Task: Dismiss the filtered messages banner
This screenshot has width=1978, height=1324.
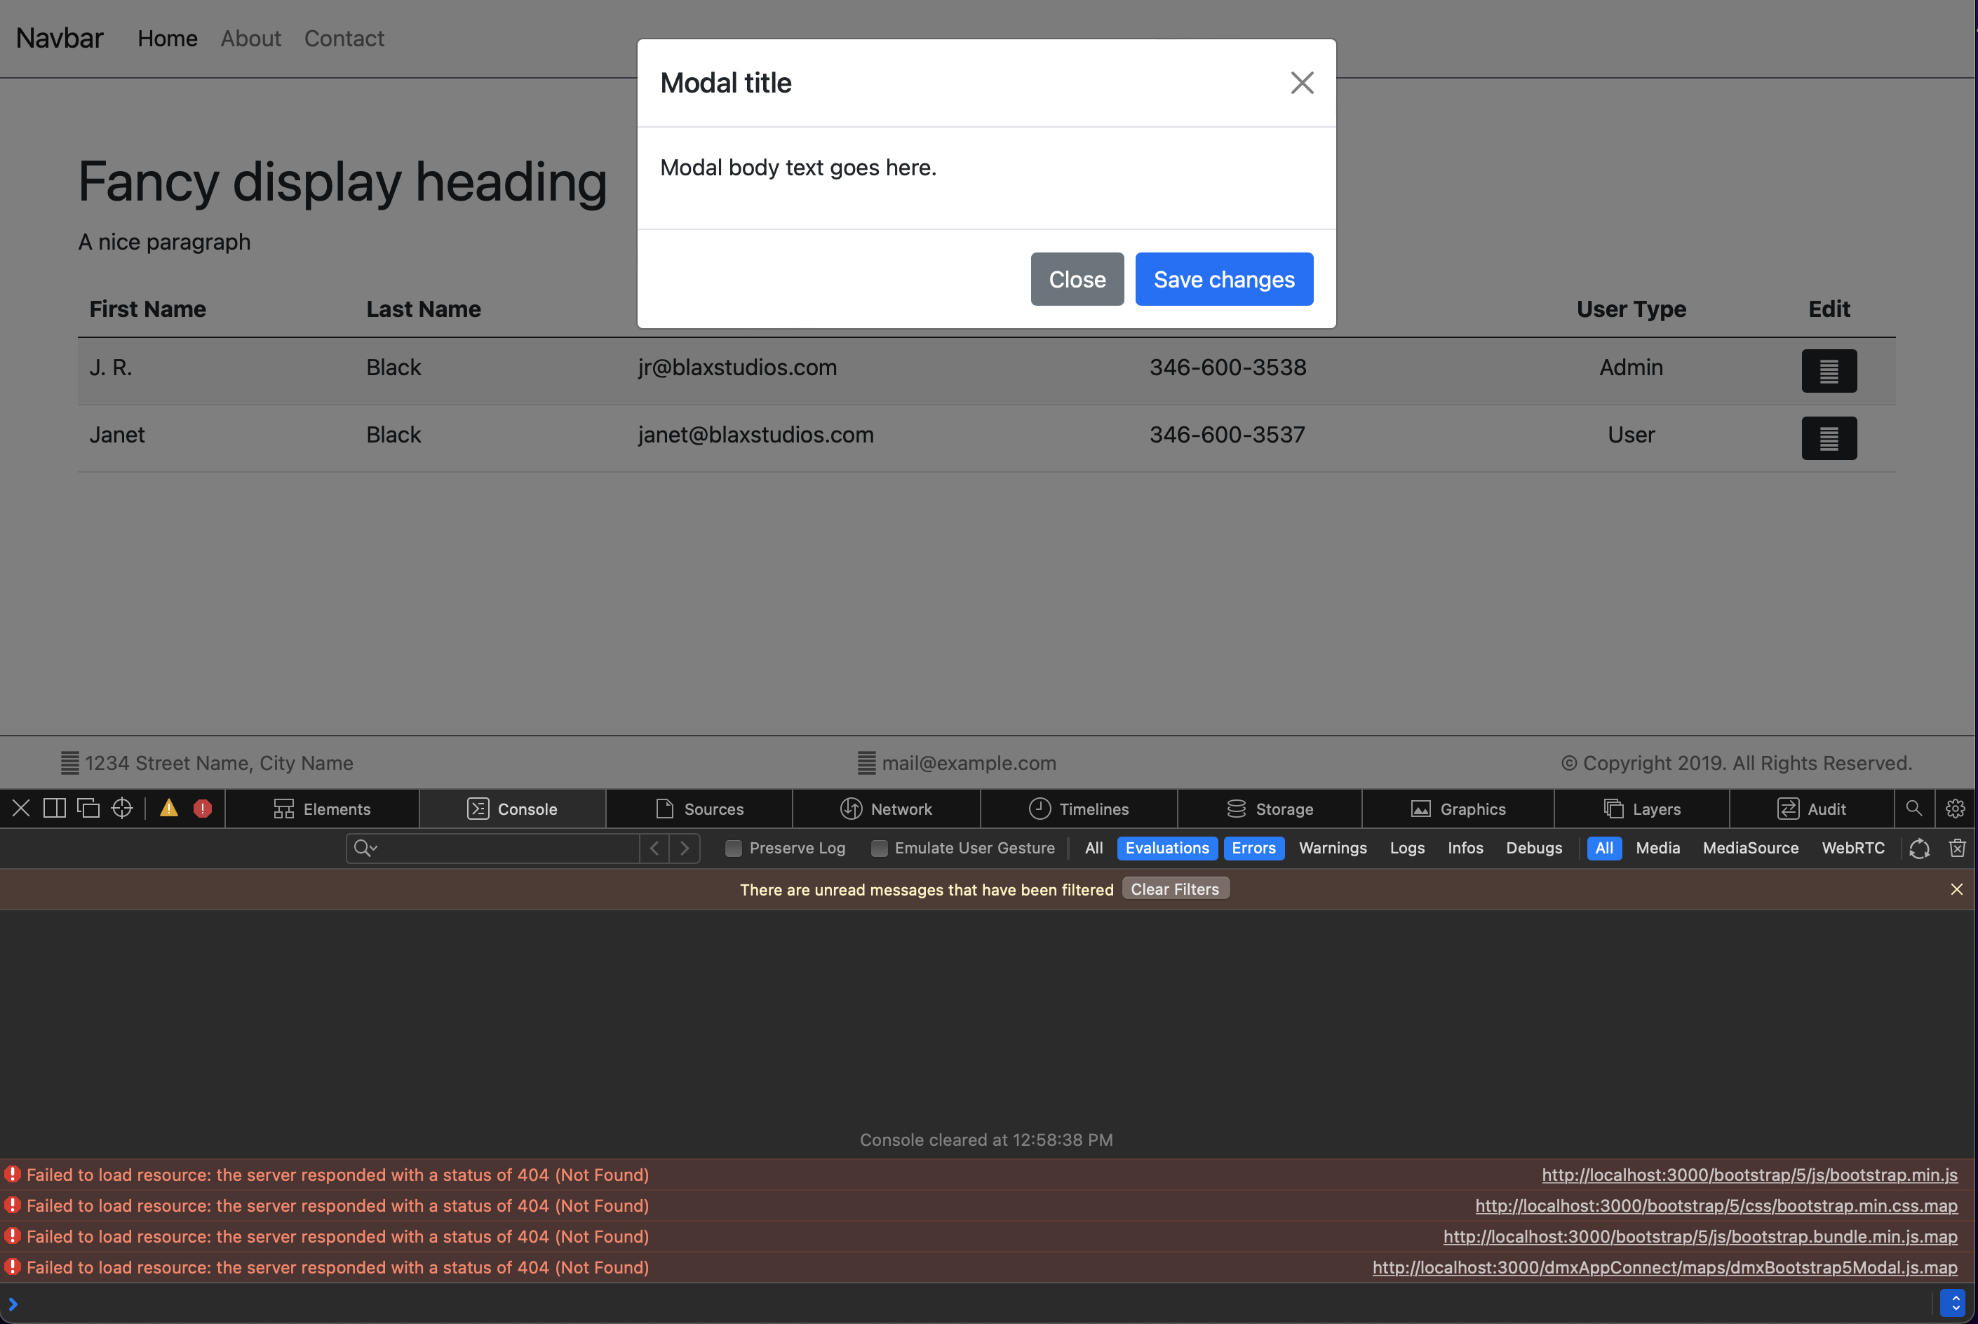Action: tap(1956, 889)
